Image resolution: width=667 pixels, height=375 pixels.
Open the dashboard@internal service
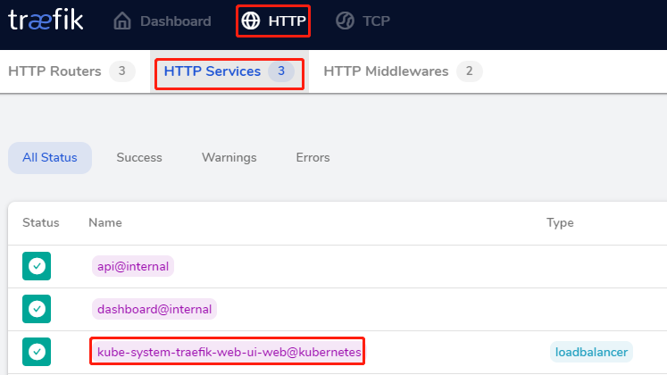coord(154,309)
